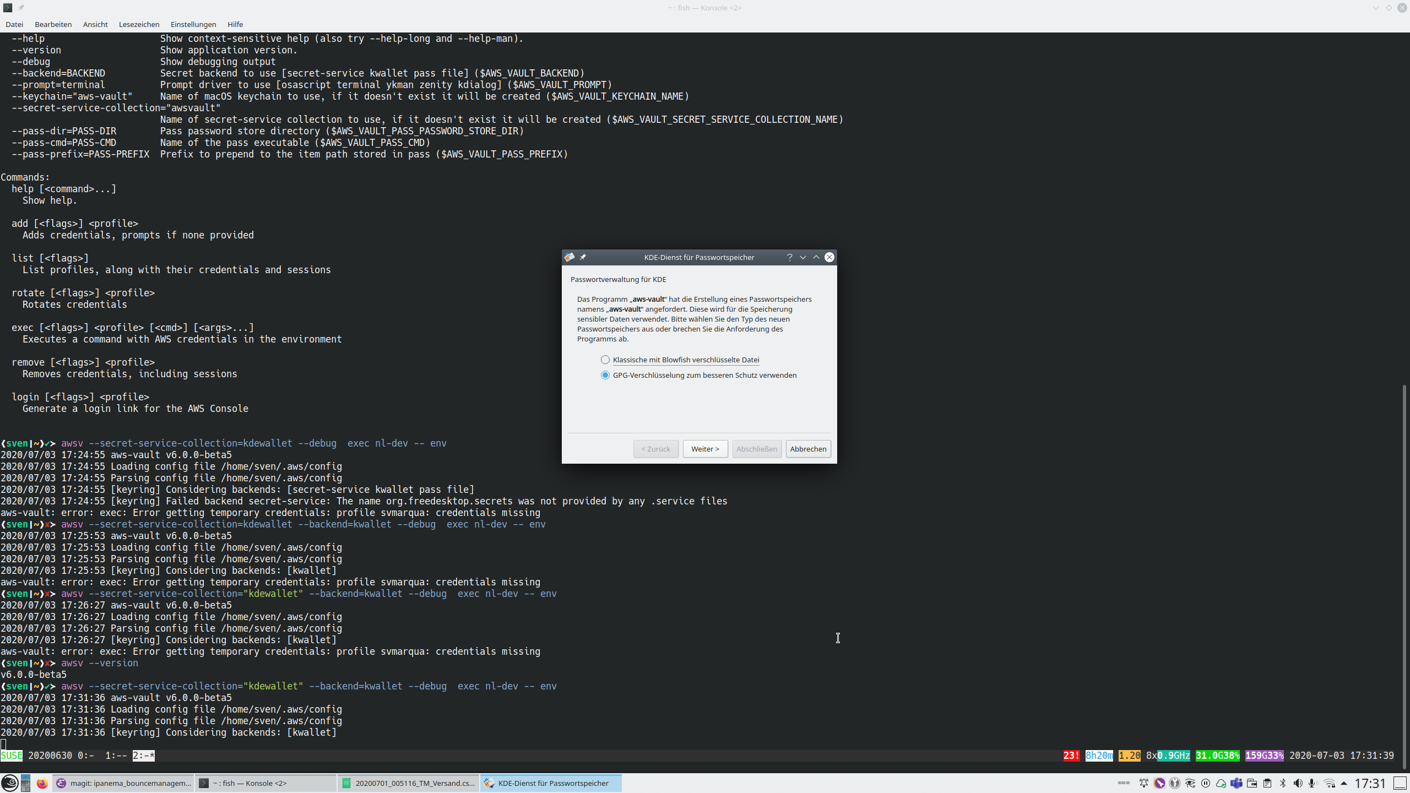Click the down chevron in dialog titlebar

[803, 257]
